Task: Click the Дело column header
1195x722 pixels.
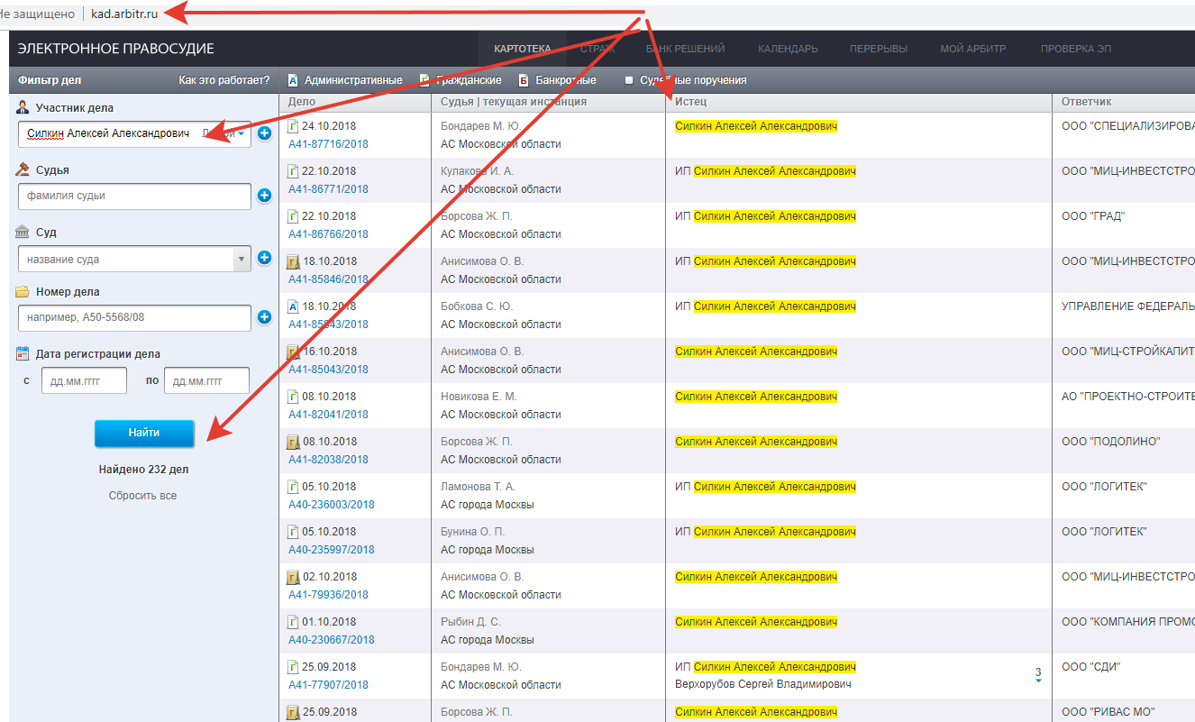Action: click(x=302, y=102)
